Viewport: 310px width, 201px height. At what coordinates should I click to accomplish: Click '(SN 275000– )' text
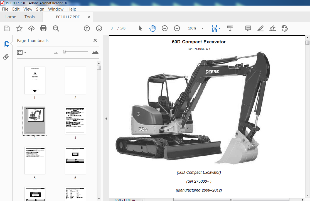click(x=199, y=181)
